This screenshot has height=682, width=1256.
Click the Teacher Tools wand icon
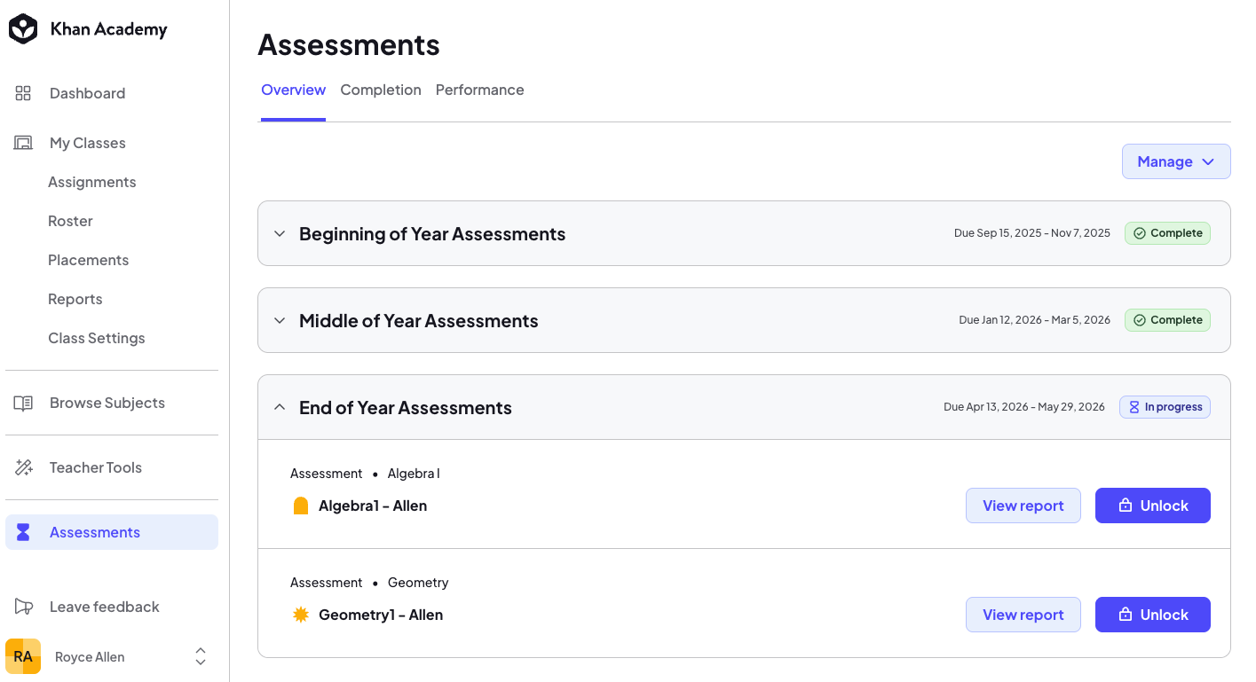23,467
